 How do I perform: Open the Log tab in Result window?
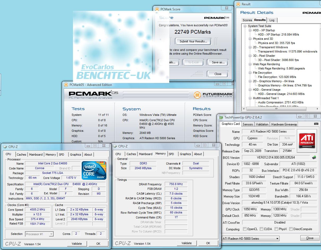click(x=272, y=20)
